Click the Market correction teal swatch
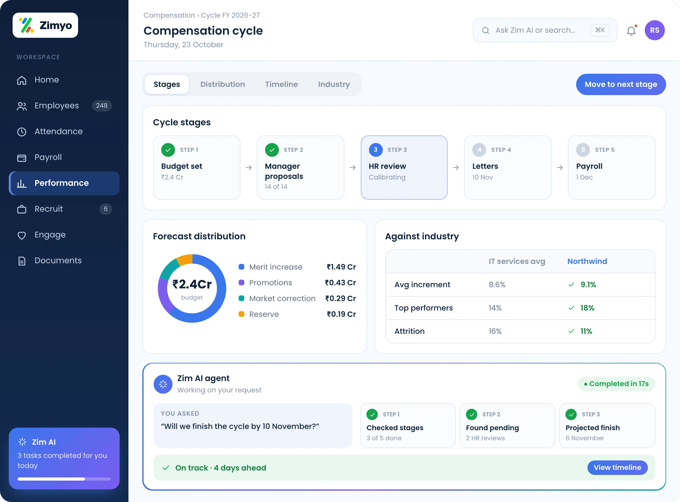Viewport: 680px width, 502px height. 241,298
